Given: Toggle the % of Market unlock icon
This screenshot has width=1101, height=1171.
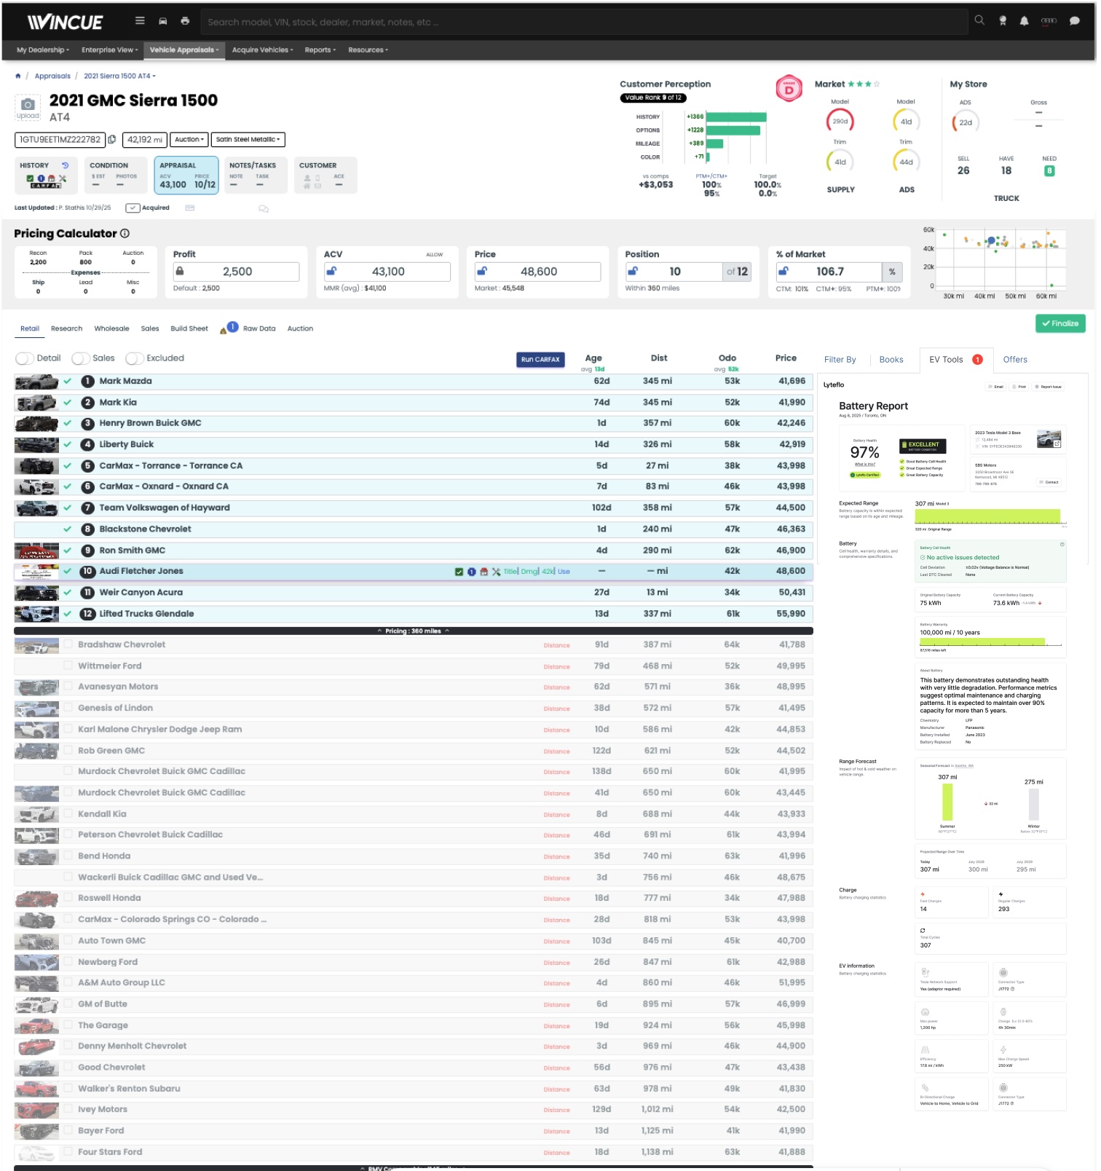Looking at the screenshot, I should tap(783, 271).
